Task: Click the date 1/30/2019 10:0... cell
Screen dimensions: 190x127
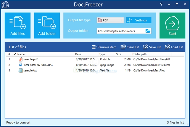Action: click(x=86, y=70)
